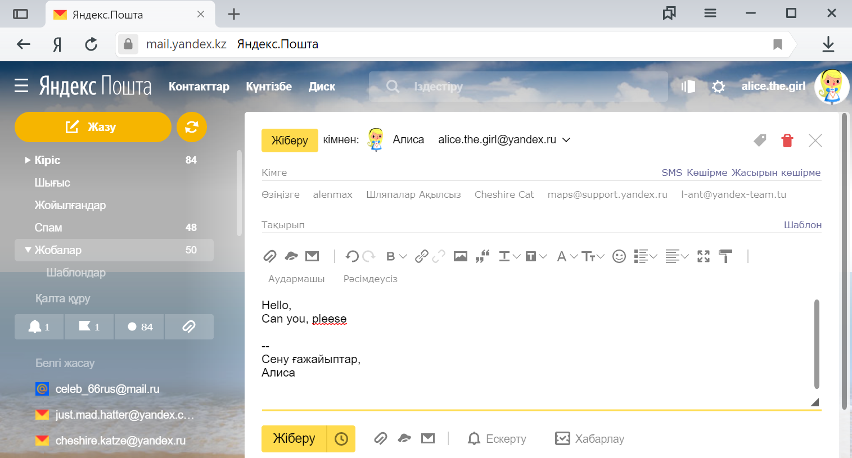The image size is (852, 458).
Task: Add a label using tag icon
Action: (x=760, y=140)
